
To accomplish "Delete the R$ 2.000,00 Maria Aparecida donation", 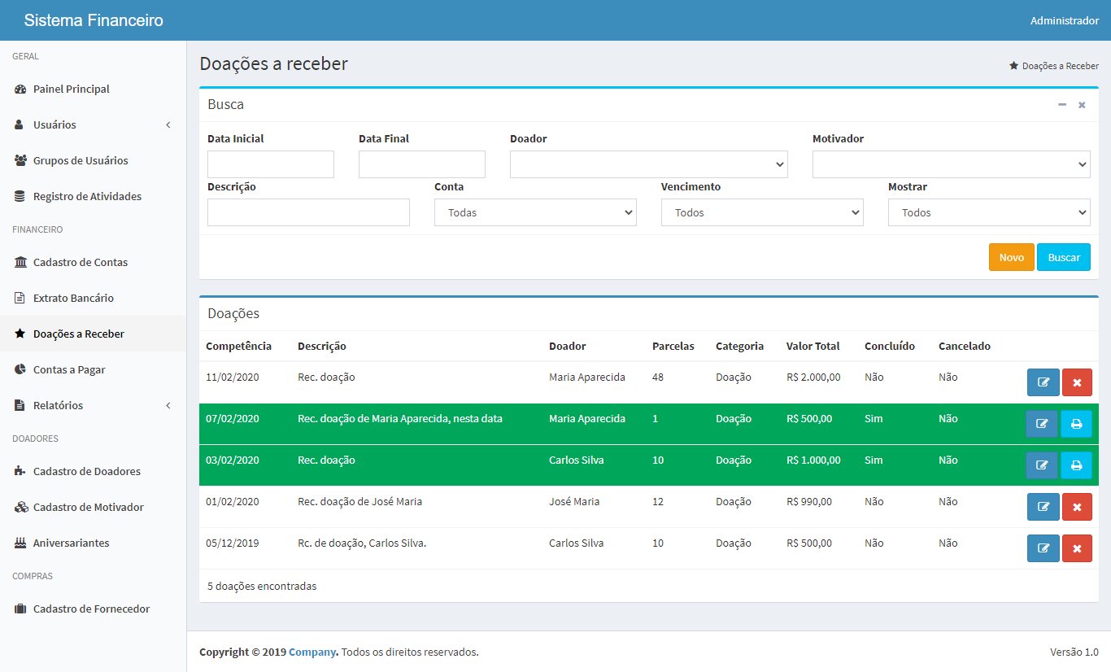I will 1077,382.
